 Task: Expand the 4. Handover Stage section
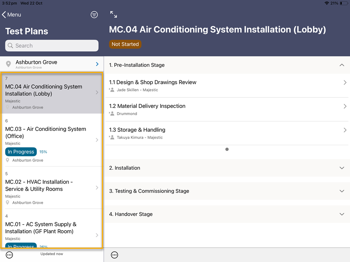341,214
